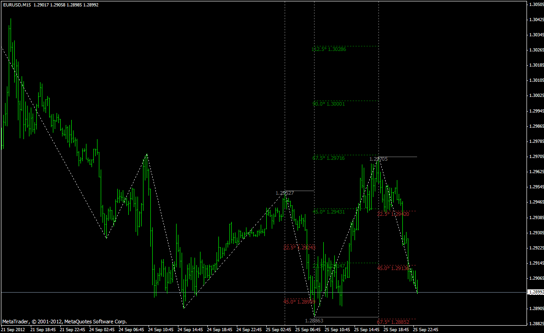Click price axis value 1.30425

point(536,20)
